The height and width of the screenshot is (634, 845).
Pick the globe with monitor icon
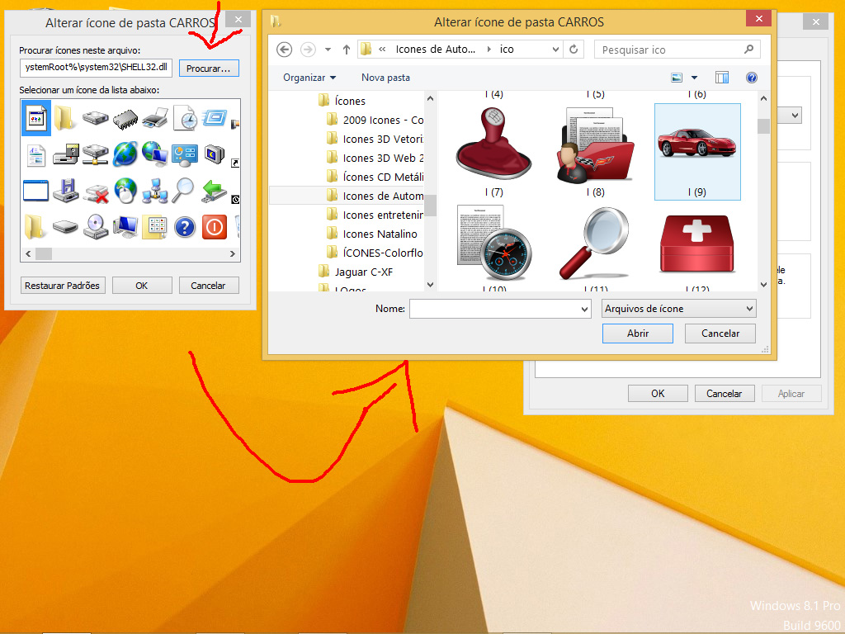point(154,154)
